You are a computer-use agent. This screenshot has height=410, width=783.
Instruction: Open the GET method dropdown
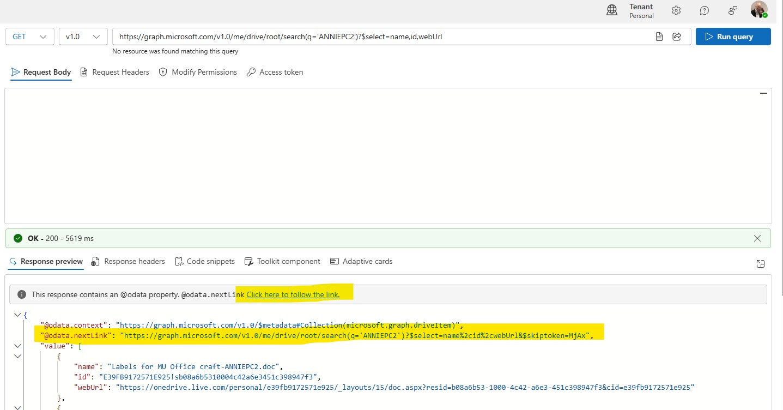(30, 37)
